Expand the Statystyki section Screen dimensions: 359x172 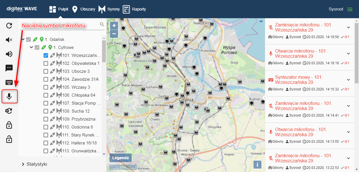pyautogui.click(x=23, y=164)
